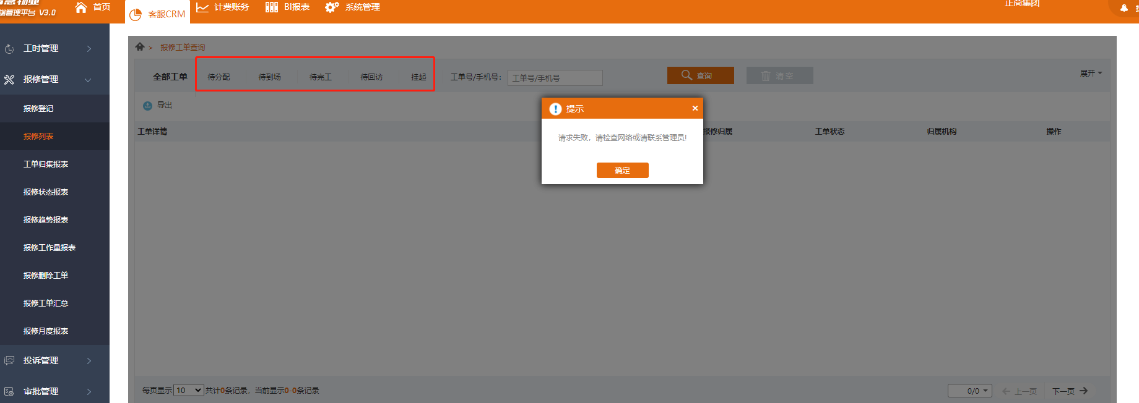
Task: Close the 提示 dialog with X
Action: pyautogui.click(x=695, y=108)
